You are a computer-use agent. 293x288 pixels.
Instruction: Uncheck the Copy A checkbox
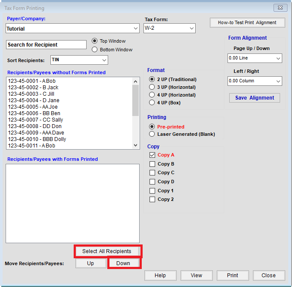[x=152, y=155]
